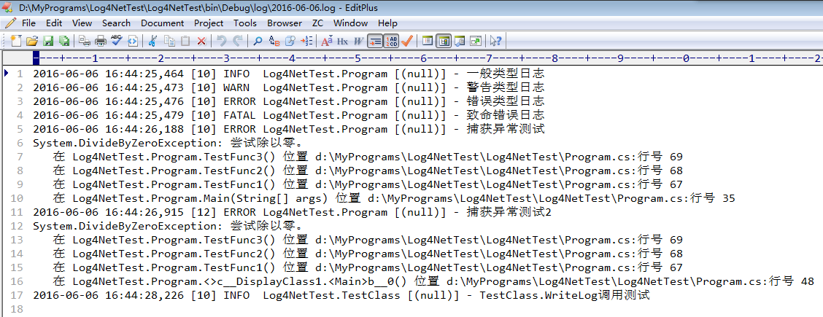Click line number 18 in the gutter

coord(17,309)
